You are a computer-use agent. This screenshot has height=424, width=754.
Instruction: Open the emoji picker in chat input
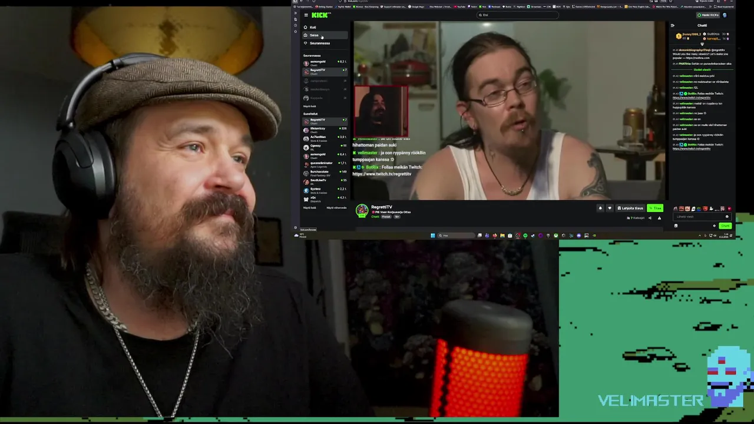click(x=727, y=217)
